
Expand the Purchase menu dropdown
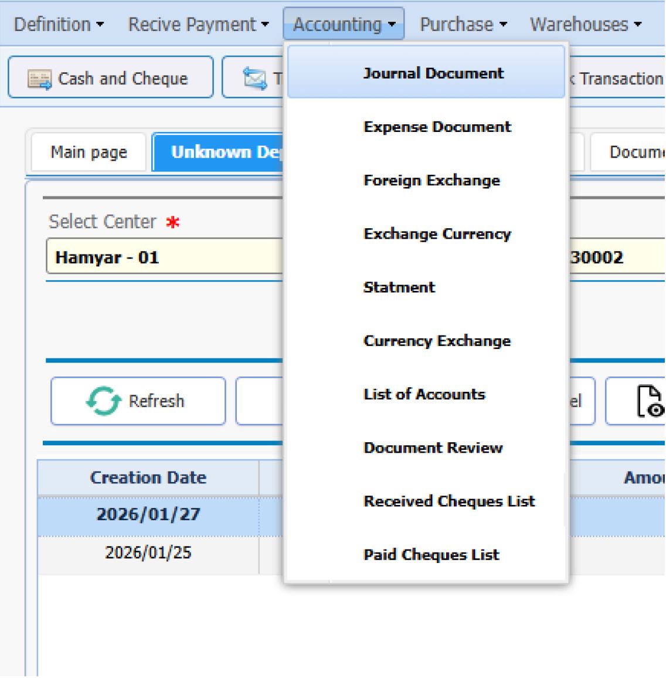pyautogui.click(x=463, y=25)
